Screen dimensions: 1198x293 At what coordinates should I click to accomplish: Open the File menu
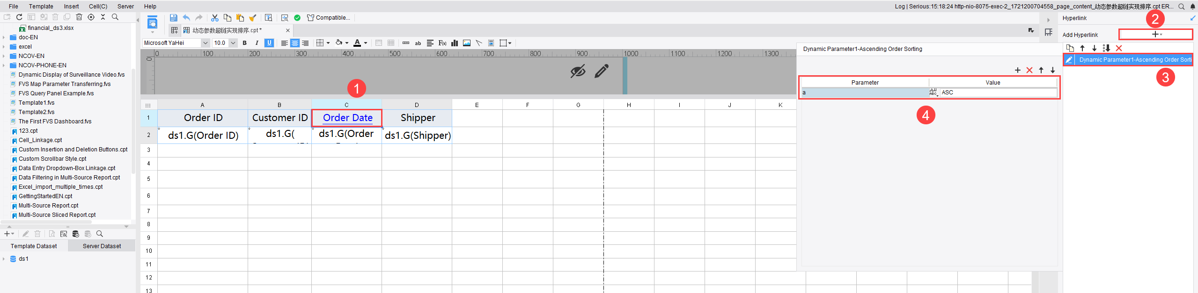(14, 7)
